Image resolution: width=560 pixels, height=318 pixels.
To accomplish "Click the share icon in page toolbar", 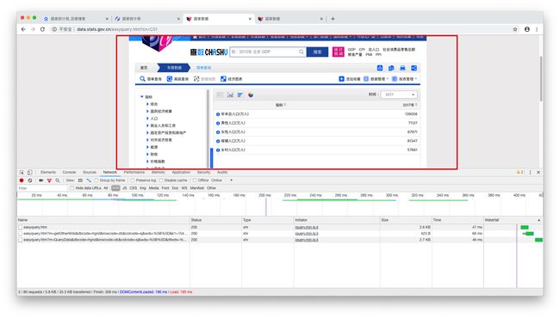I will [414, 68].
